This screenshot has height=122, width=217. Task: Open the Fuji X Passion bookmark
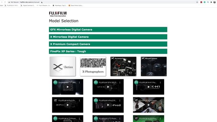click(x=44, y=5)
